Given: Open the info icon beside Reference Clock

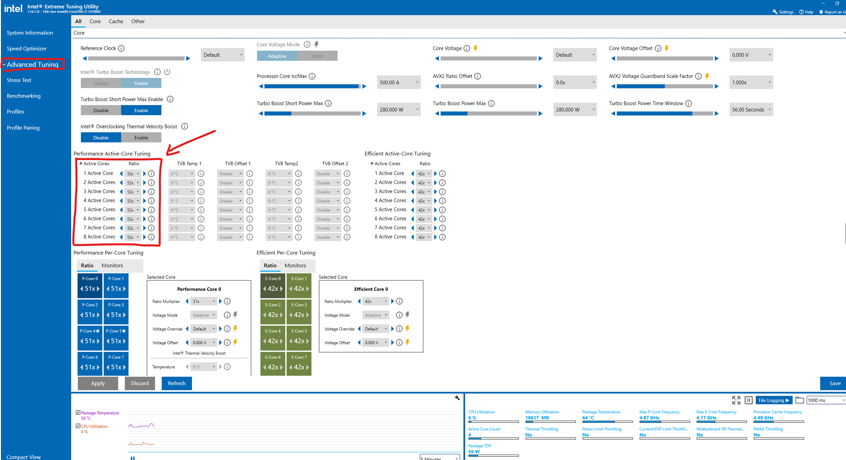Looking at the screenshot, I should (121, 48).
